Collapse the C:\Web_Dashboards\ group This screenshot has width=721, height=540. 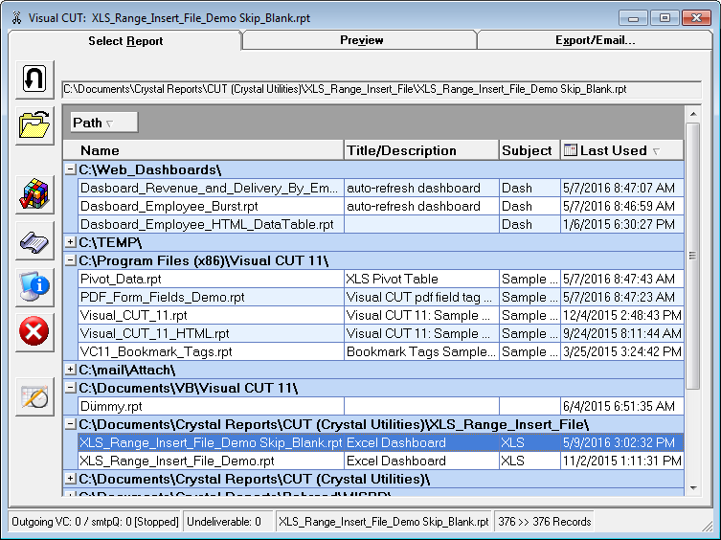click(70, 169)
